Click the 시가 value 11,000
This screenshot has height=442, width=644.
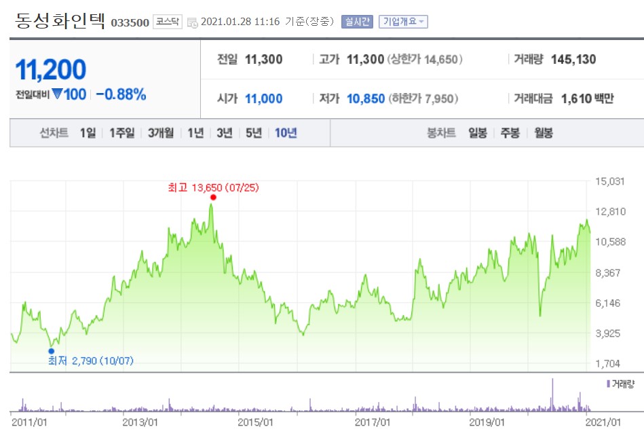click(264, 98)
